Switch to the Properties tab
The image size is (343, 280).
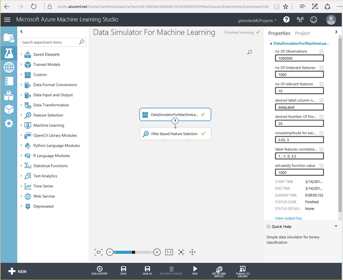(279, 34)
